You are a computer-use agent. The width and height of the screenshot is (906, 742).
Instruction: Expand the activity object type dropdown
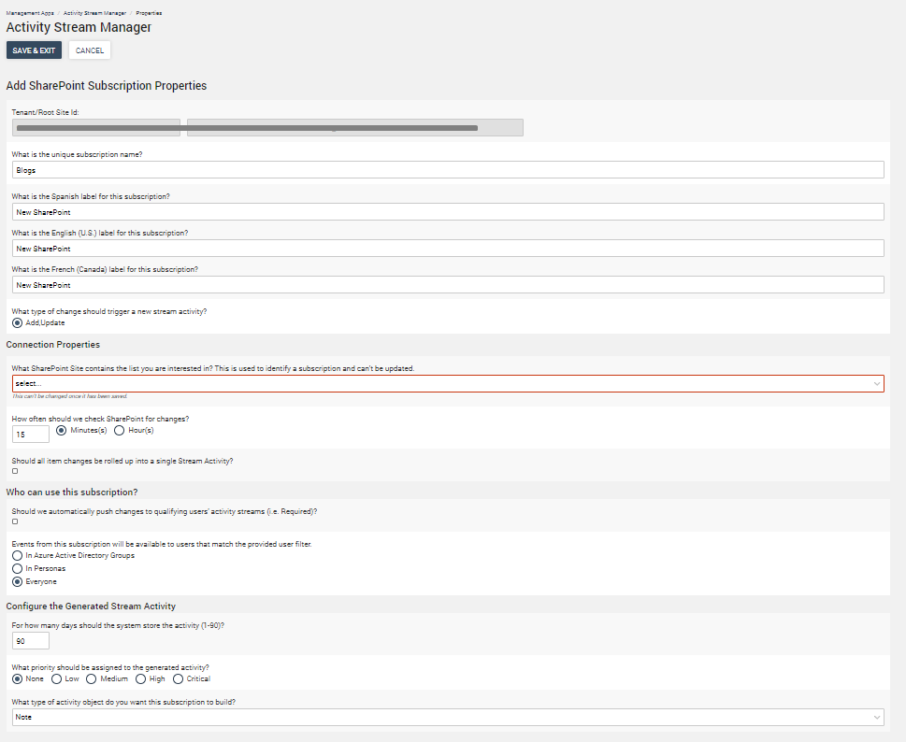point(448,717)
